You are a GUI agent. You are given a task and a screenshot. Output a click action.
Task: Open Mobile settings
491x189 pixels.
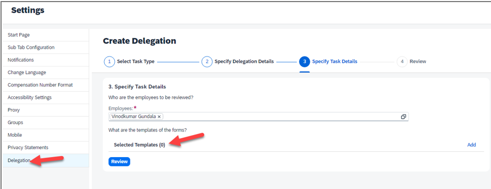click(x=46, y=135)
